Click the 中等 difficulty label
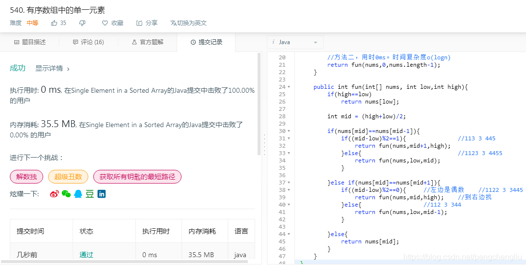Image resolution: width=526 pixels, height=266 pixels. click(32, 23)
